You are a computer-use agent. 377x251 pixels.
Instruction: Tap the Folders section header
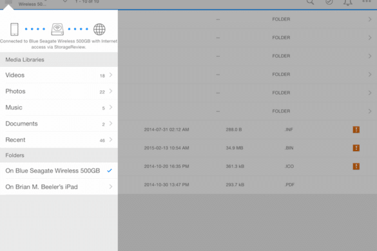click(59, 155)
